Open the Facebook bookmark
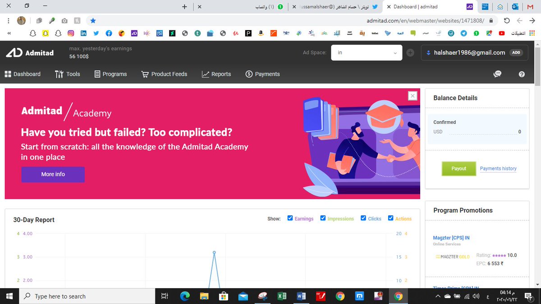 [109, 33]
